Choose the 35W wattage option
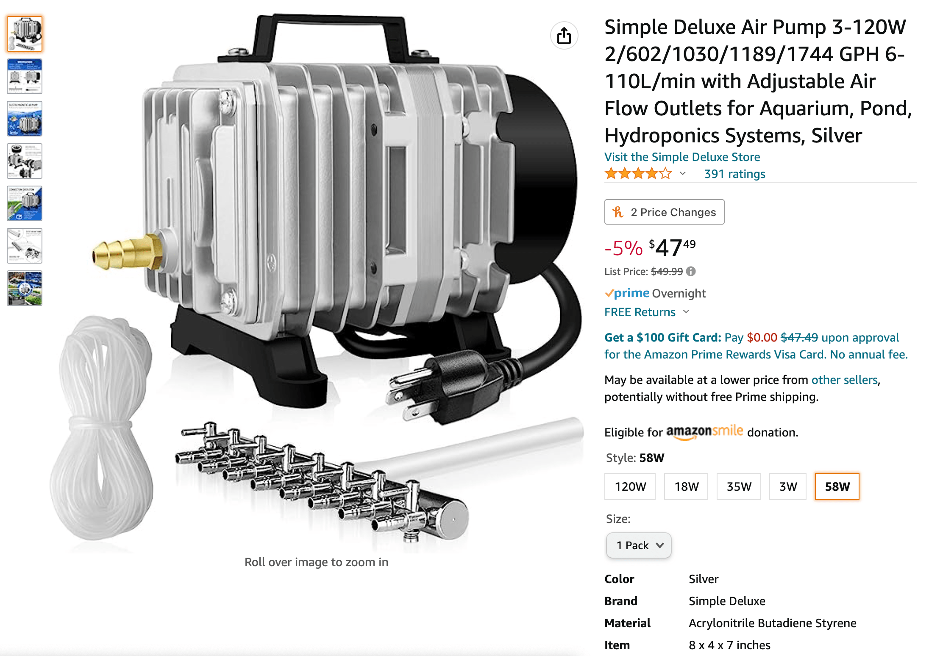Image resolution: width=929 pixels, height=656 pixels. (x=739, y=486)
